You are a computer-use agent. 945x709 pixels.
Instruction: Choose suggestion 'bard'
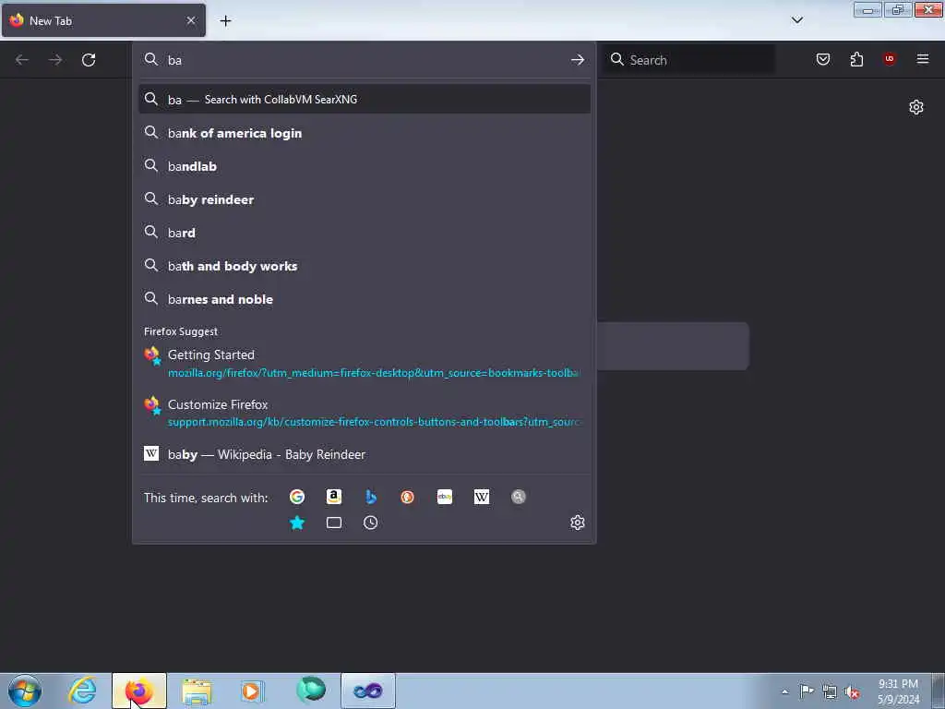coord(365,232)
